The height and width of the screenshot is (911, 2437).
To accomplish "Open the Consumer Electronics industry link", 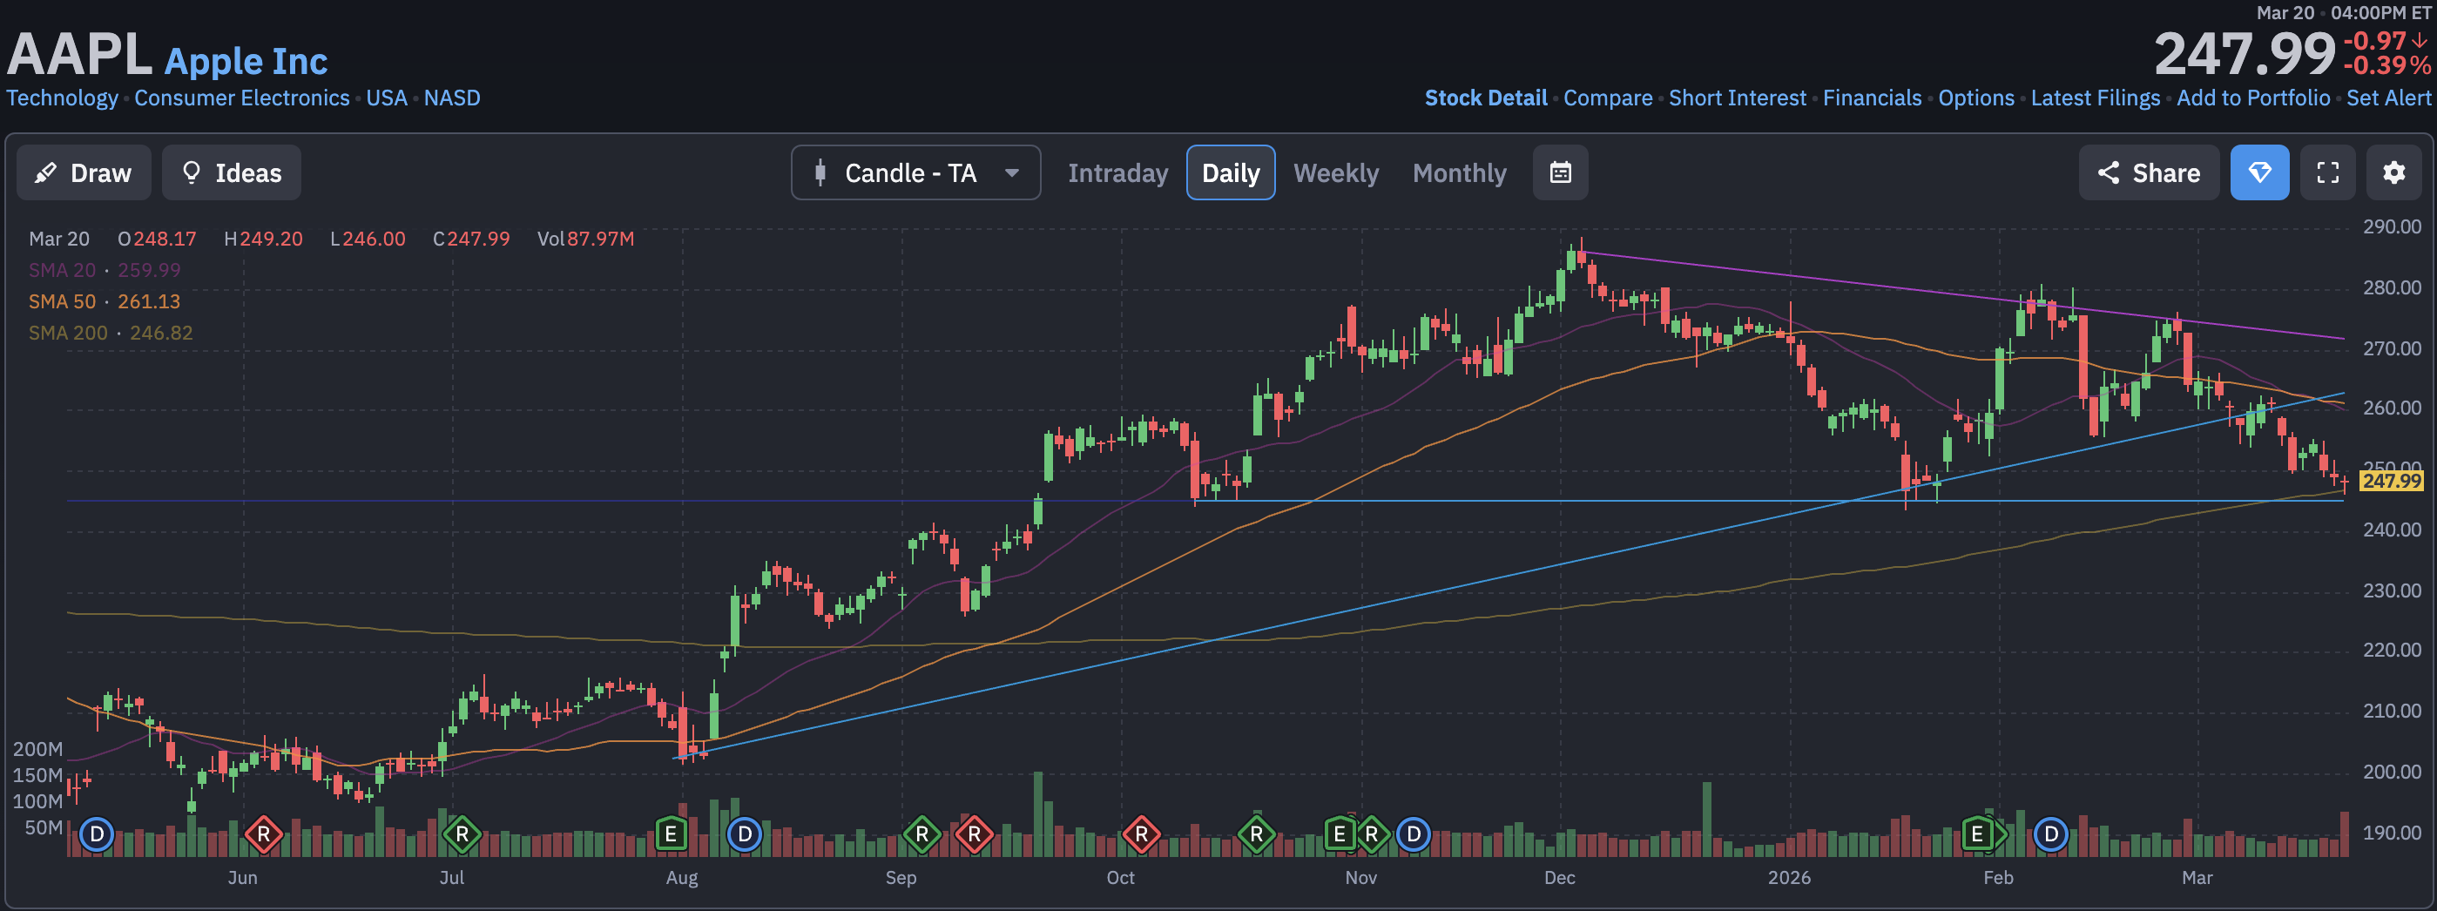I will coord(241,98).
